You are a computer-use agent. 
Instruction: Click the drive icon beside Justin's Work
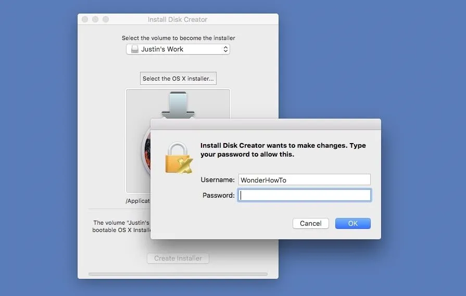(x=135, y=49)
